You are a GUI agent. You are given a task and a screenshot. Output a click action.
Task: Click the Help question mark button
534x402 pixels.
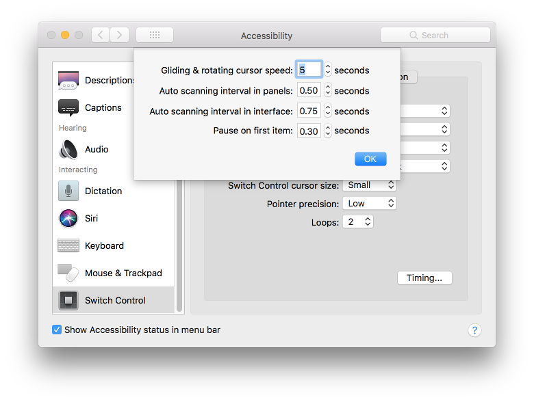pos(474,330)
